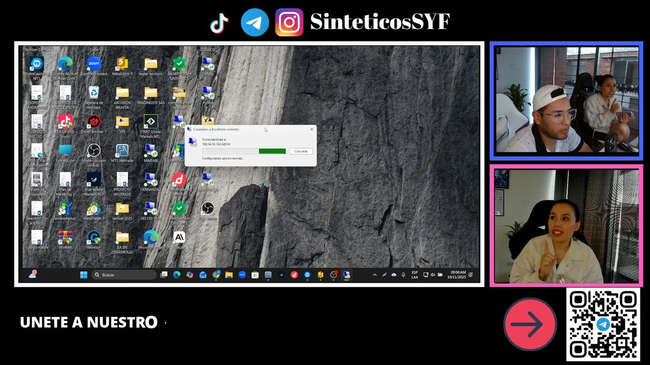Screen dimensions: 650x365
Task: Click the Telegram QR code
Action: (603, 325)
